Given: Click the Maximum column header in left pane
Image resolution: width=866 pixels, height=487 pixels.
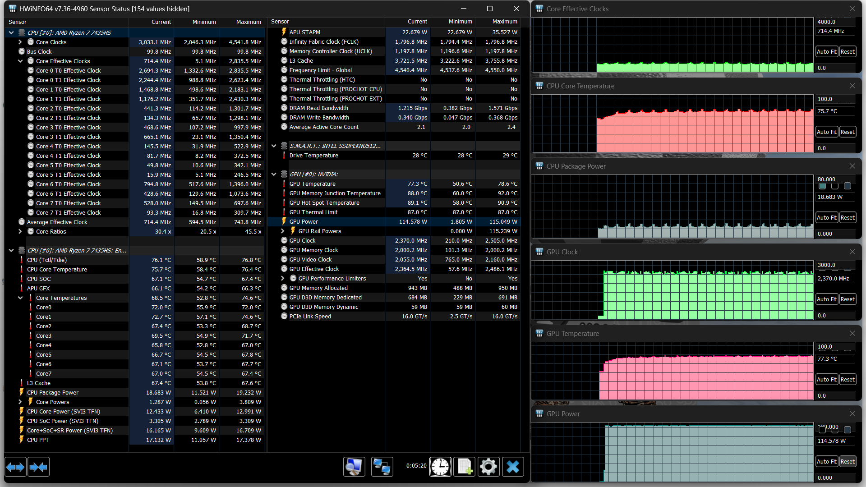Looking at the screenshot, I should pyautogui.click(x=248, y=22).
